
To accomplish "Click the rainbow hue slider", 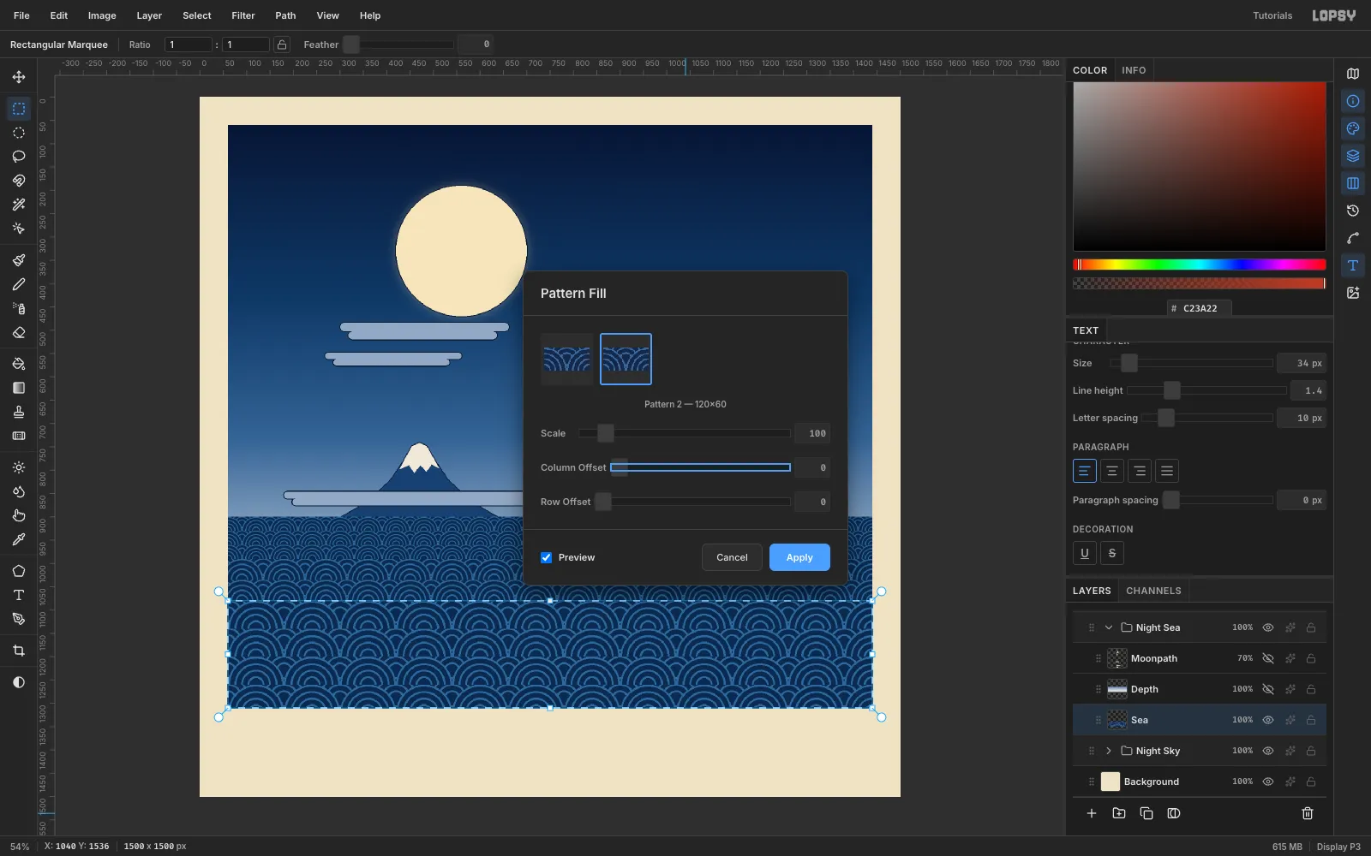I will click(x=1200, y=265).
